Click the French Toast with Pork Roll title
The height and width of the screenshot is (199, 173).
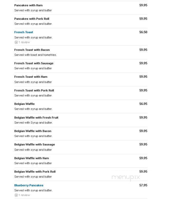(34, 90)
